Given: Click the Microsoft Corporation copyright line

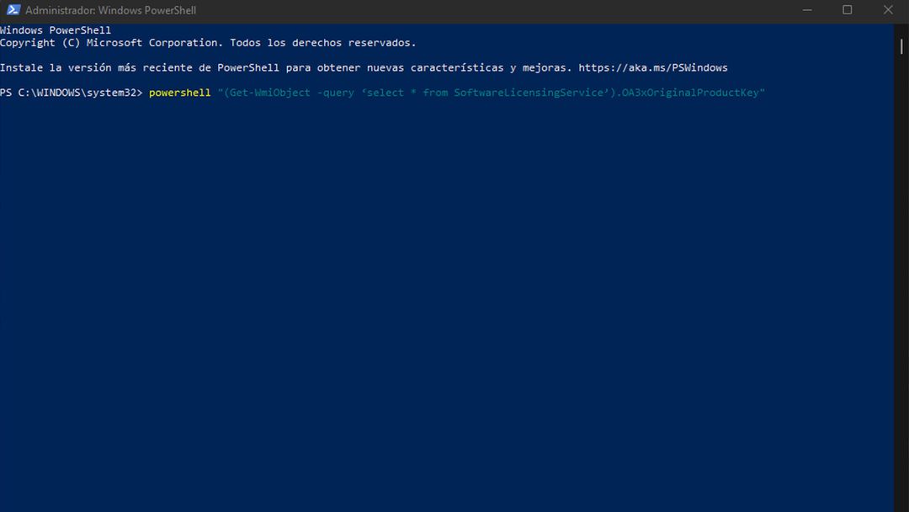Looking at the screenshot, I should pyautogui.click(x=208, y=42).
